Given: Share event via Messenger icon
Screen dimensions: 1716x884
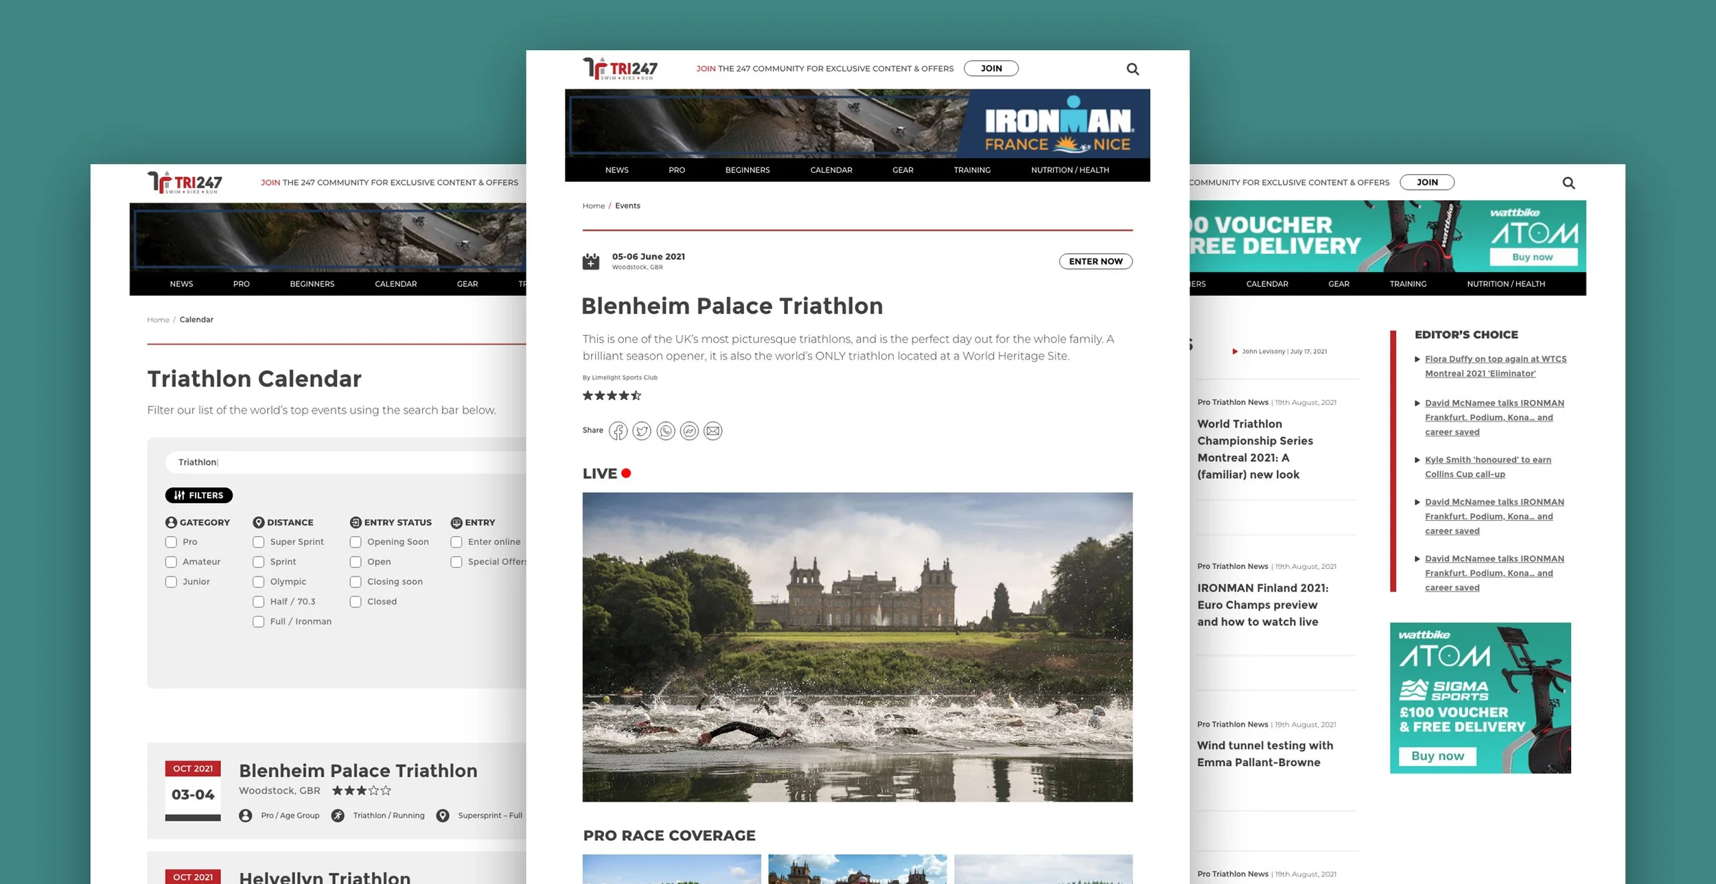Looking at the screenshot, I should 689,431.
